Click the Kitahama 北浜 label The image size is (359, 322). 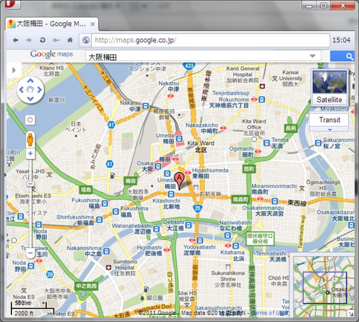click(x=232, y=255)
